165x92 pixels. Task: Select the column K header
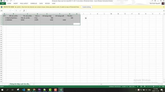click(x=97, y=14)
